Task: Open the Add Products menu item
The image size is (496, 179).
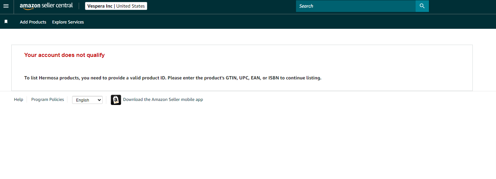Action: [33, 22]
